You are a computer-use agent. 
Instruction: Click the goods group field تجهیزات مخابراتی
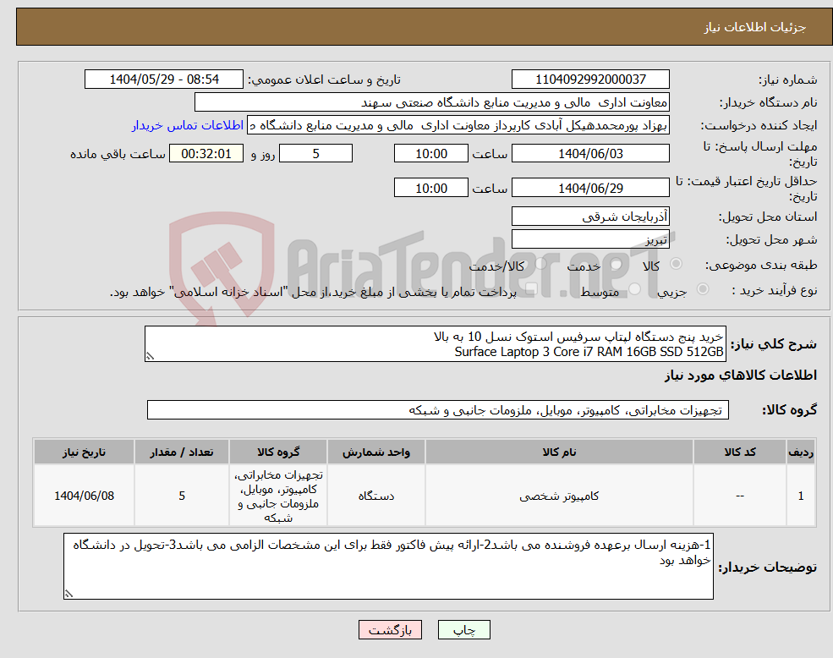click(x=438, y=410)
